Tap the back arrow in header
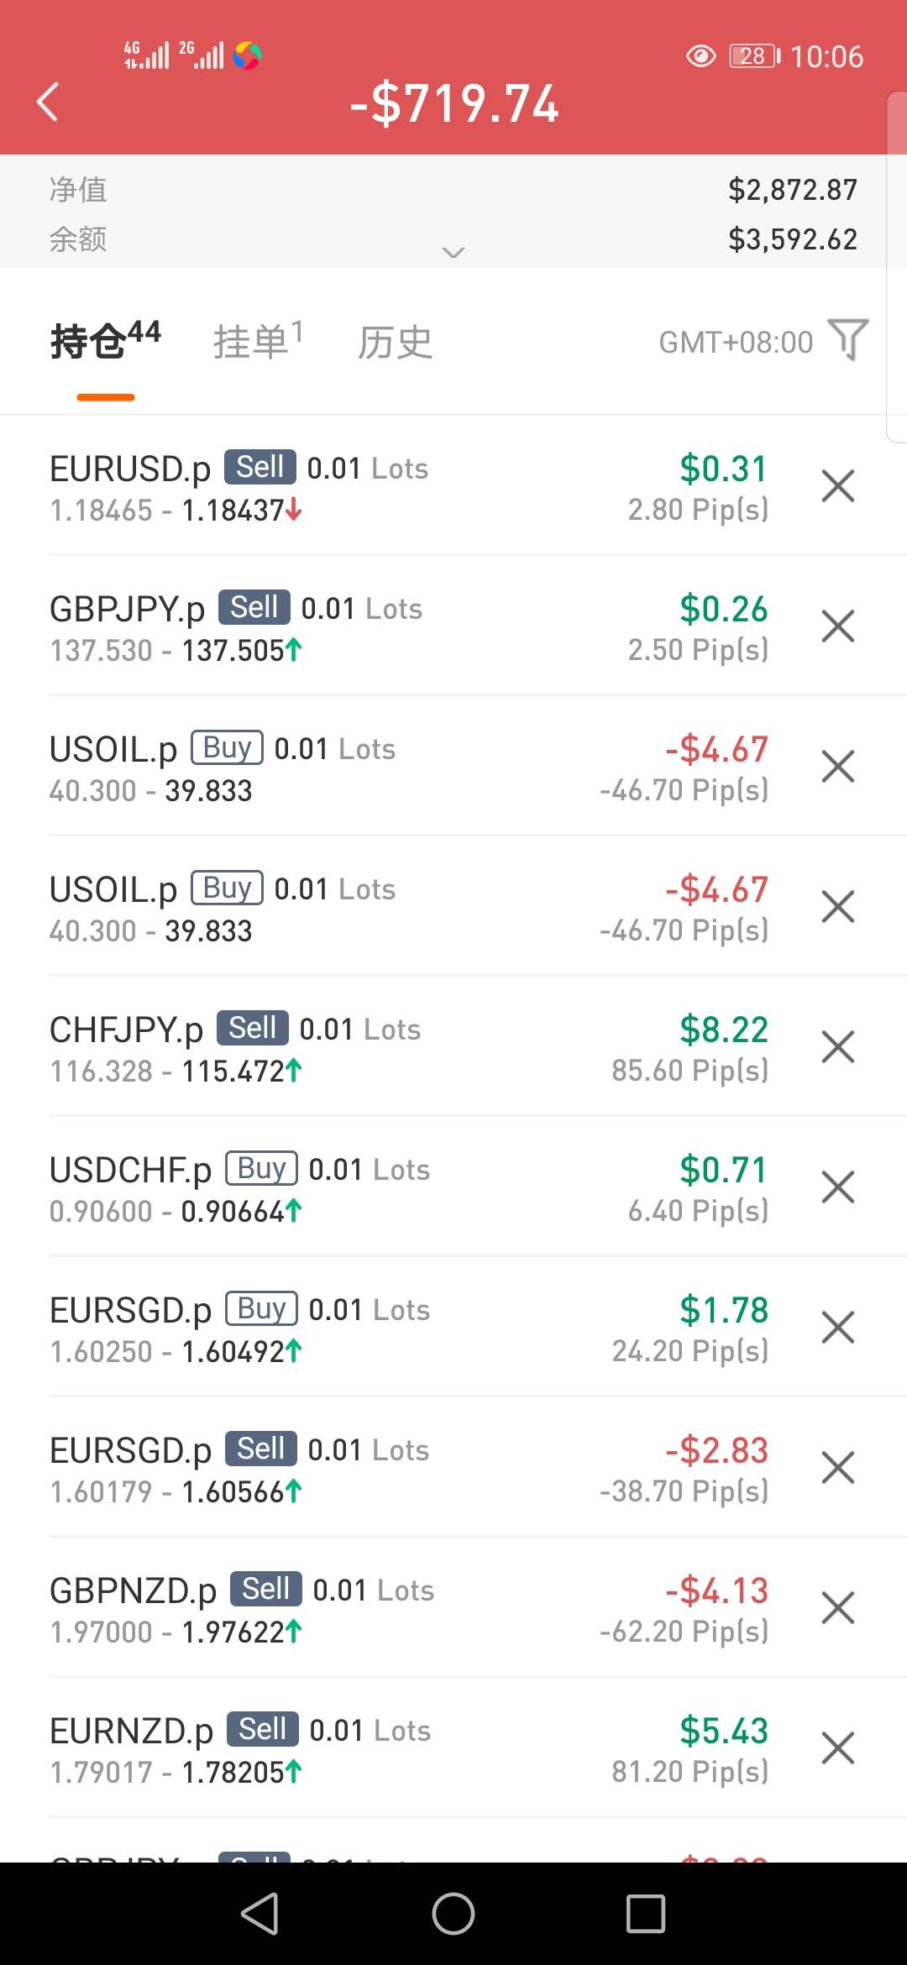The width and height of the screenshot is (907, 1965). 48,102
